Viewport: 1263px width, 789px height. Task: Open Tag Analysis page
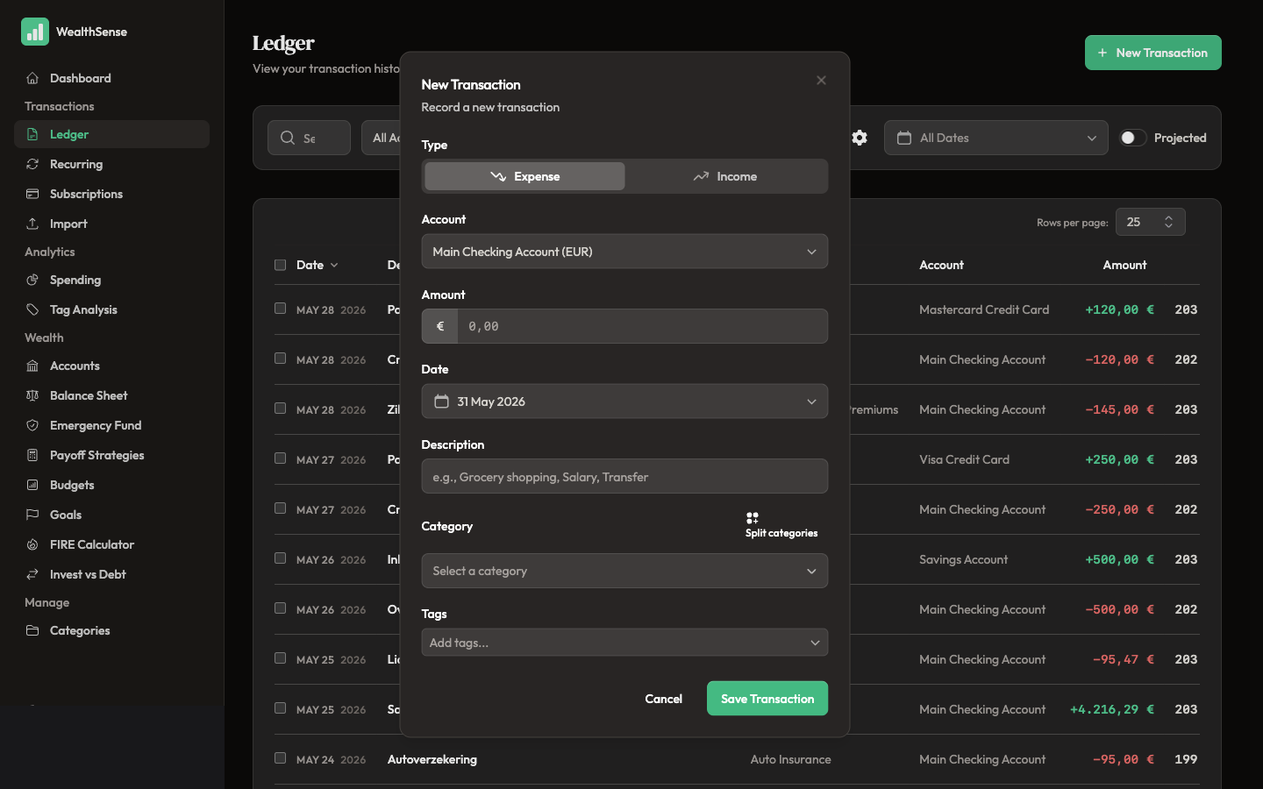(x=111, y=309)
